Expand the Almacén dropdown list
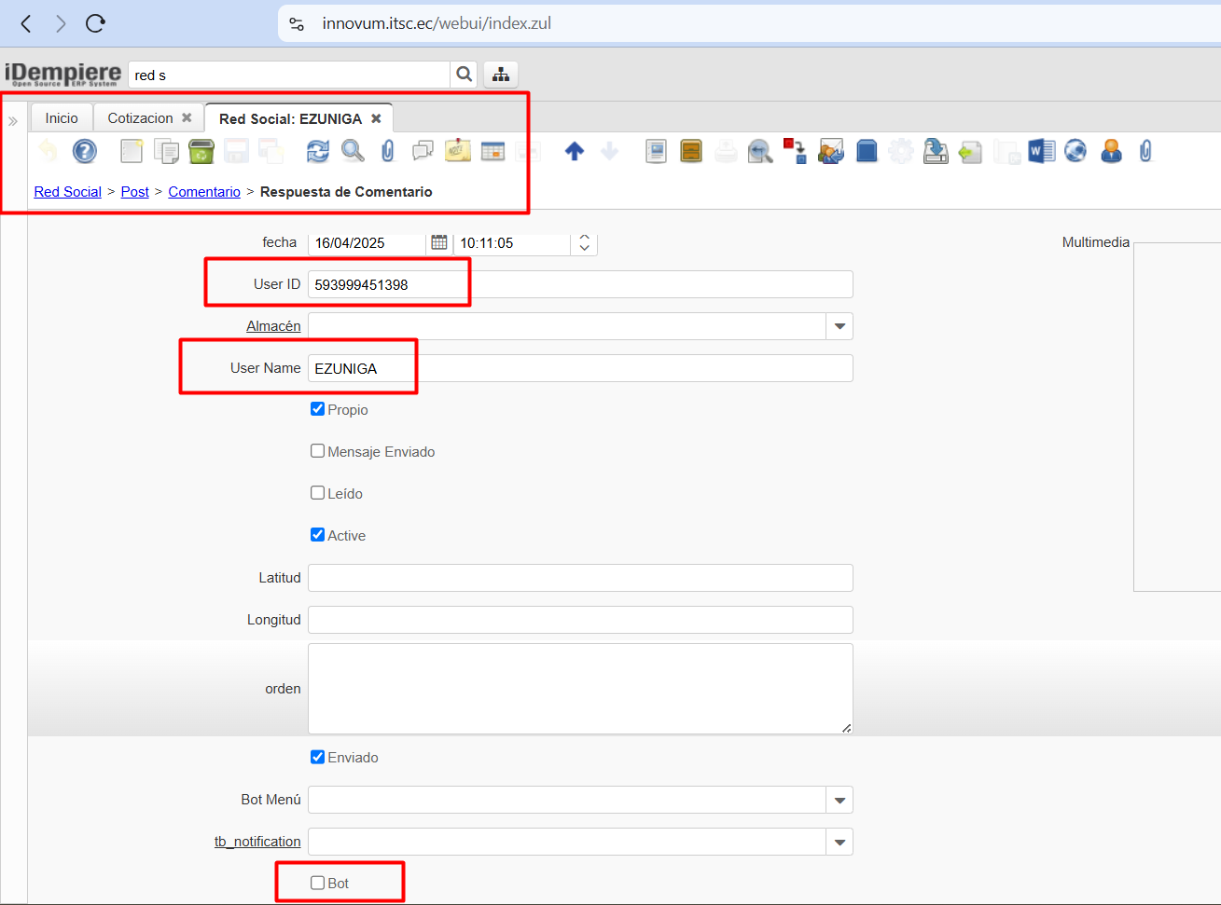 [x=839, y=326]
